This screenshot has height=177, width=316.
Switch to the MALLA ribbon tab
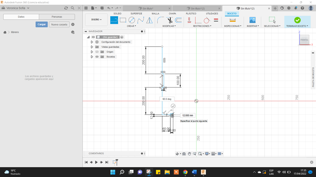point(156,14)
